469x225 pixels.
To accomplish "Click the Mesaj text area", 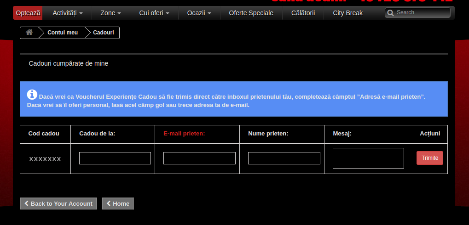I will pyautogui.click(x=368, y=158).
